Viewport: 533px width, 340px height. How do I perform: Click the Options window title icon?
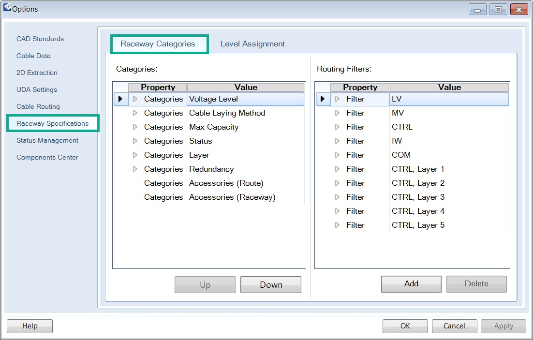click(x=7, y=7)
